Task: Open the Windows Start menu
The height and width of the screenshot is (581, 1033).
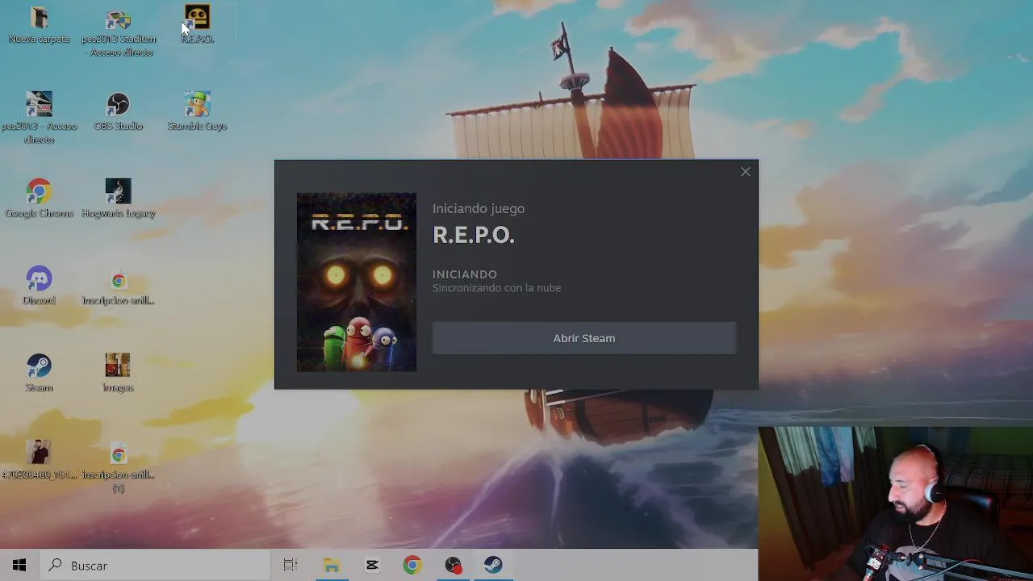Action: (x=19, y=565)
